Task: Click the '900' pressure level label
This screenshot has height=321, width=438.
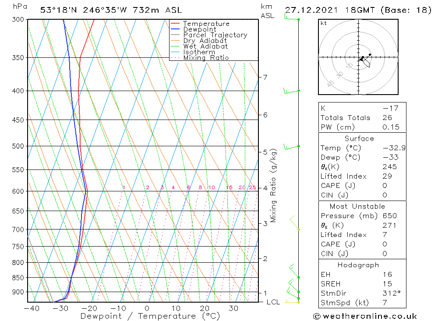Action: pos(18,292)
